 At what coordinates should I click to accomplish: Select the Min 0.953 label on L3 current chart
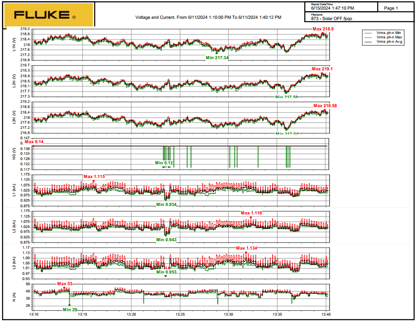tap(166, 272)
